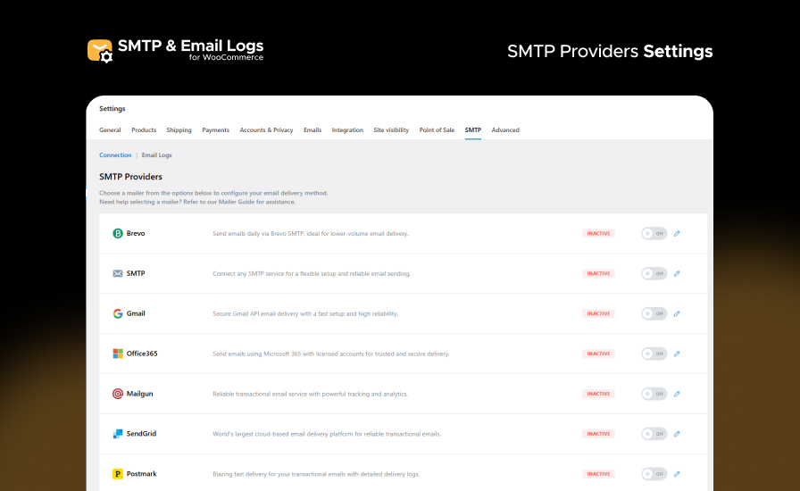800x491 pixels.
Task: Click the SendGrid logo icon
Action: pos(117,434)
